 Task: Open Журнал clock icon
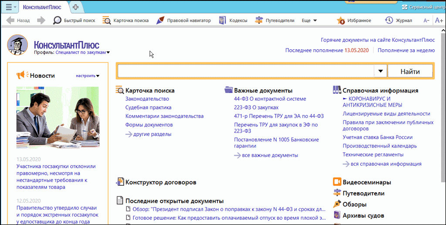click(389, 20)
